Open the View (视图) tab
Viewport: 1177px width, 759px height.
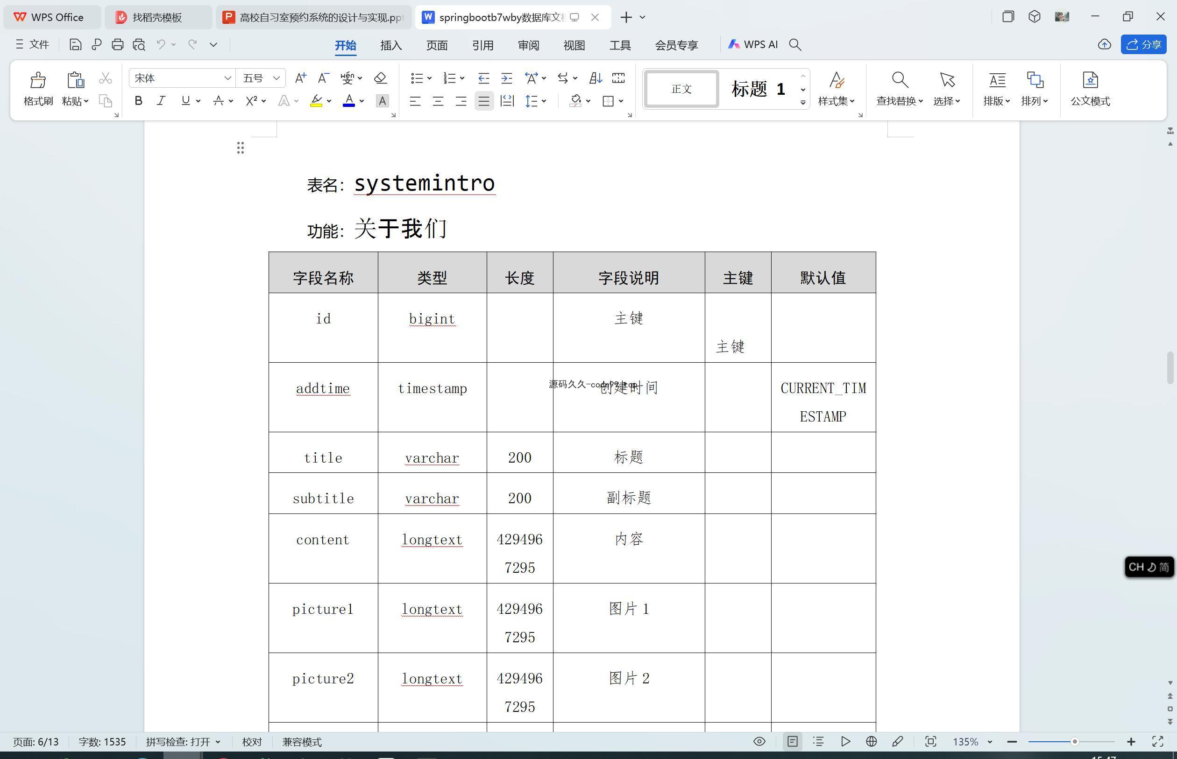[x=574, y=45]
